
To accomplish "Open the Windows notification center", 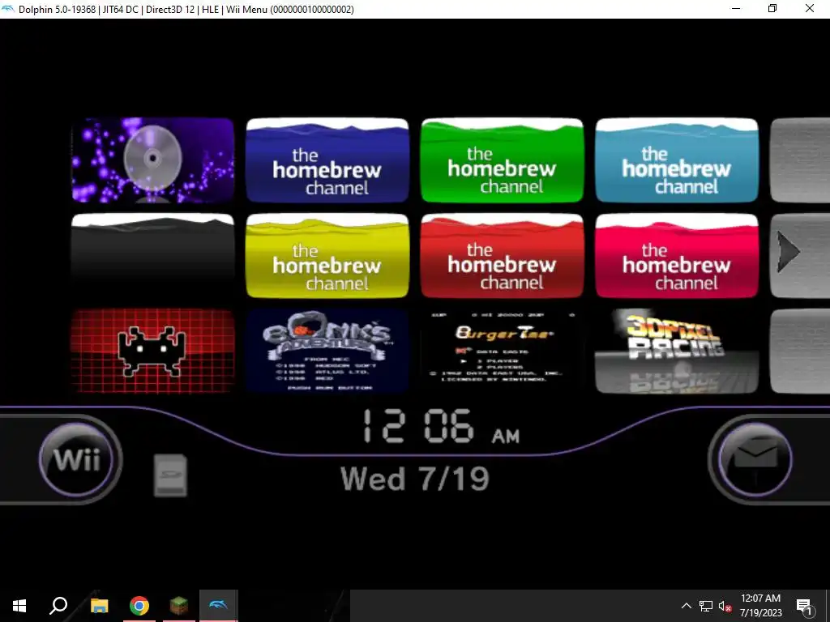I will coord(805,606).
